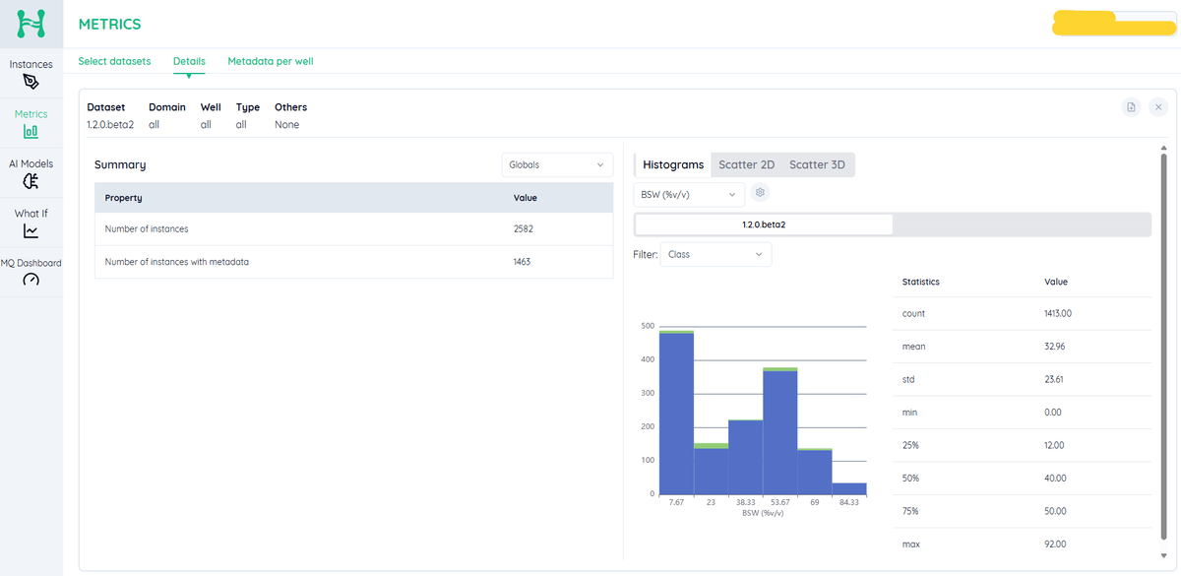Screen dimensions: 1181x576
Task: Click the Property column header
Action: pos(124,198)
